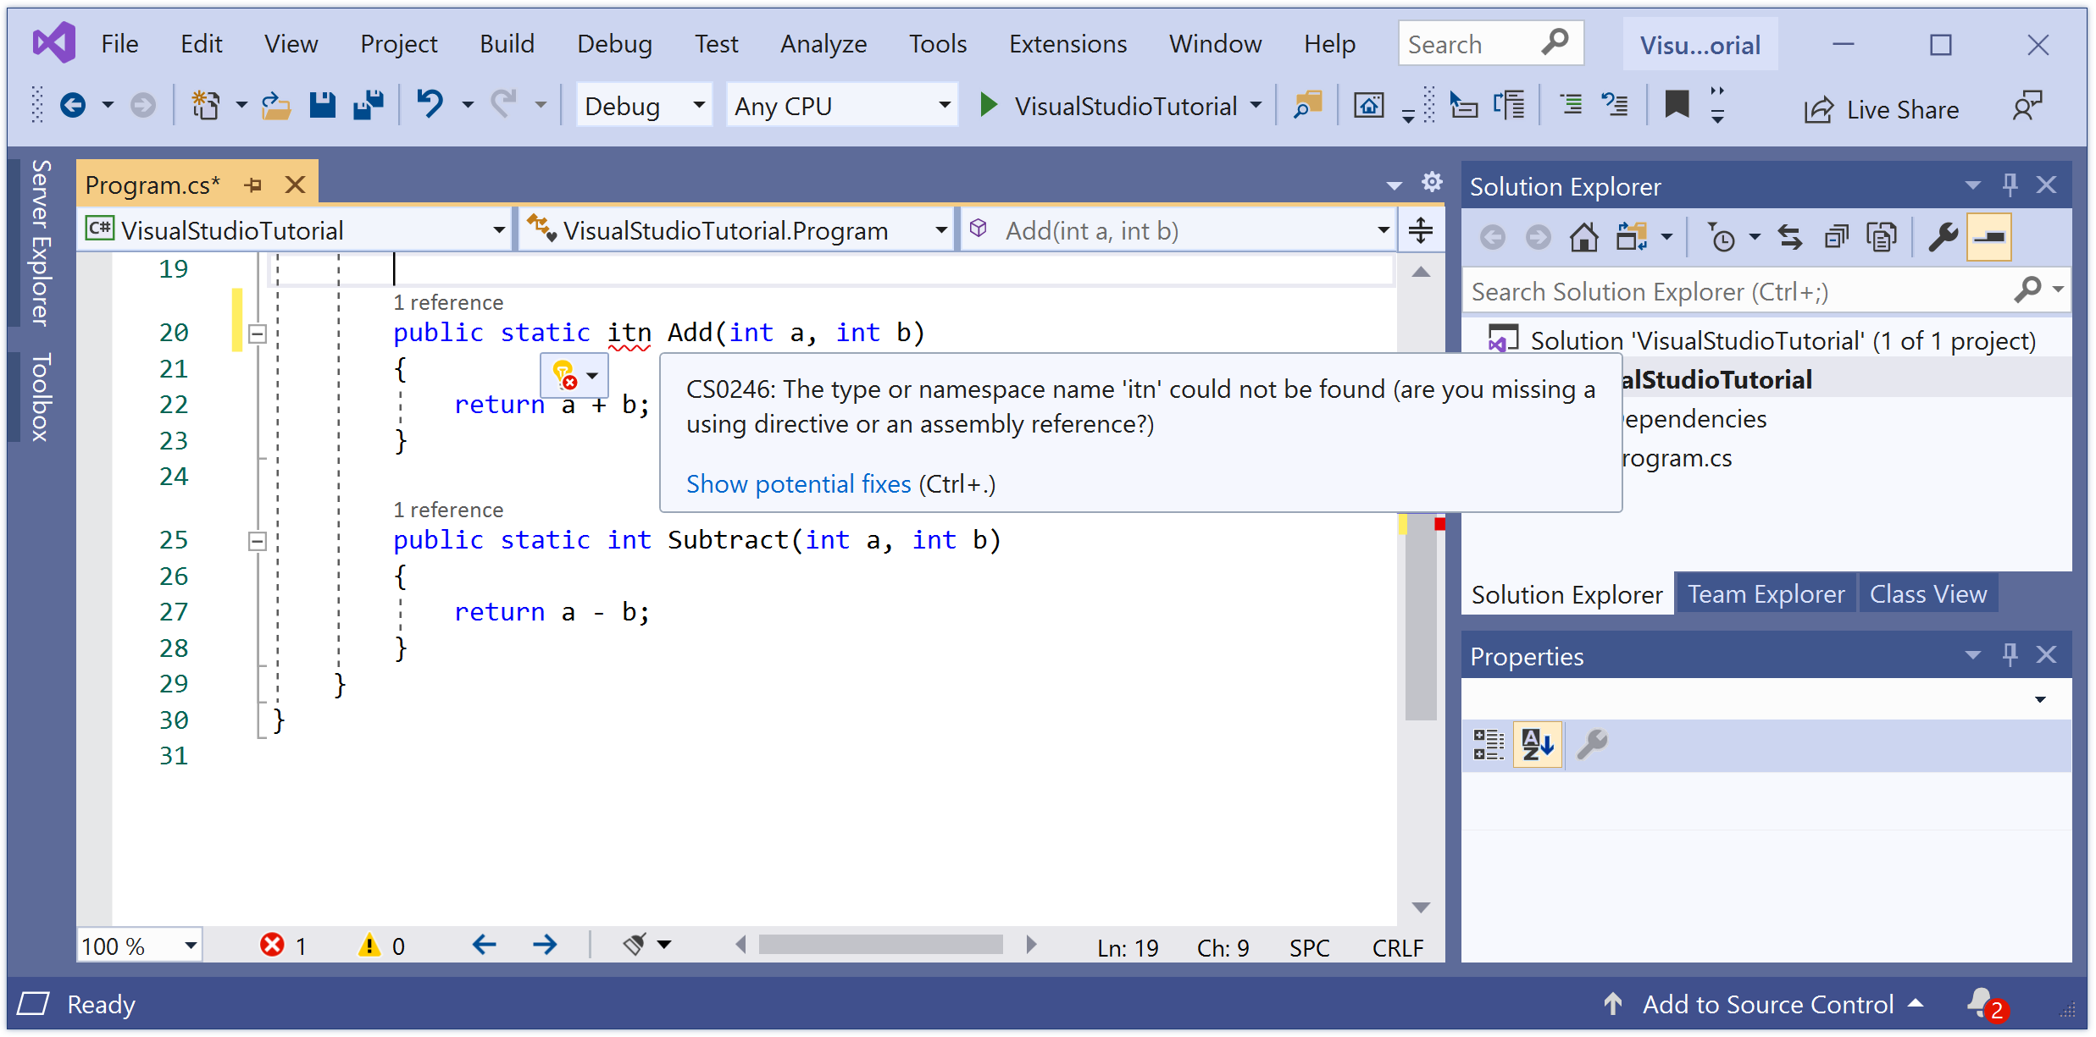Toggle Preview Selected Items button in Solution Explorer
This screenshot has width=2096, height=1037.
1988,237
